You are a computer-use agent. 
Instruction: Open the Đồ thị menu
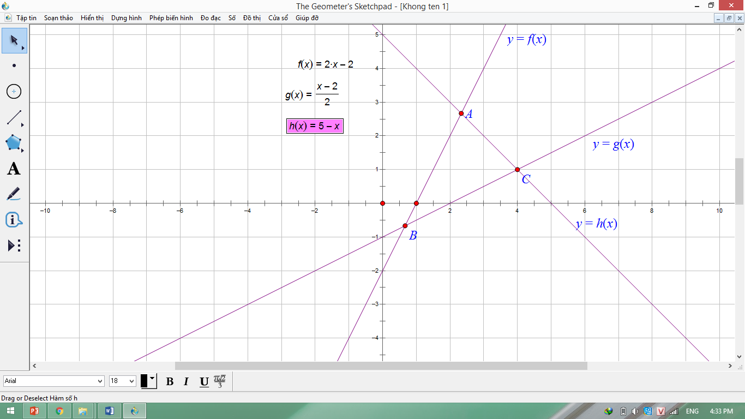click(x=252, y=18)
